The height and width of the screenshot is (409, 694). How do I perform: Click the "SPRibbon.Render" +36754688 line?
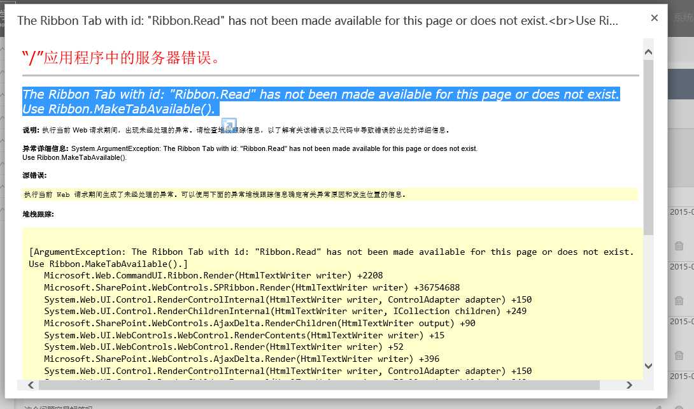[x=252, y=287]
